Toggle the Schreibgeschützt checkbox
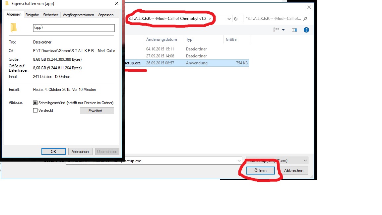 [35, 103]
